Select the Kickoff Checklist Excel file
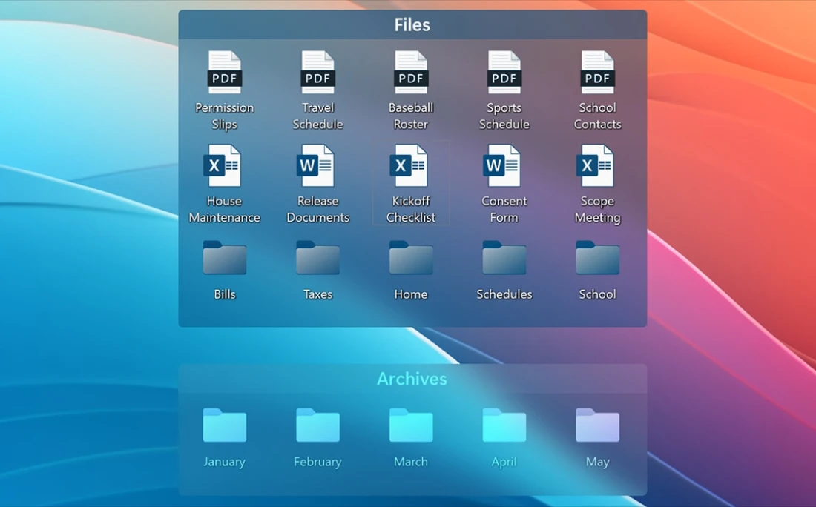Screen dimensions: 816x507 pyautogui.click(x=411, y=167)
